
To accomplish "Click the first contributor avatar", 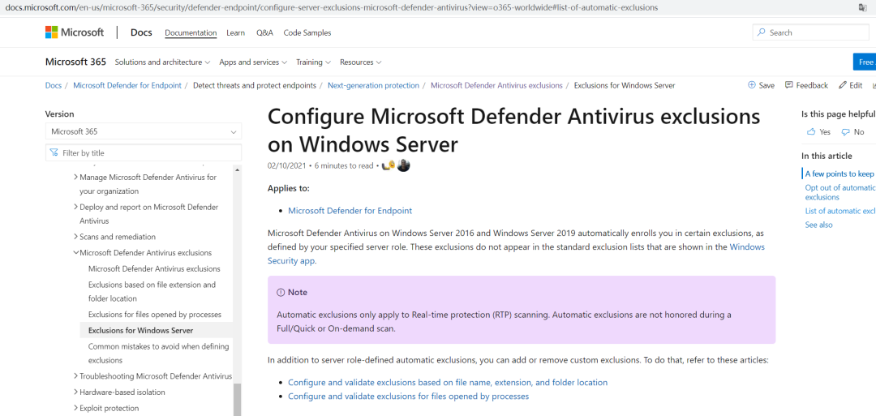I will point(389,166).
